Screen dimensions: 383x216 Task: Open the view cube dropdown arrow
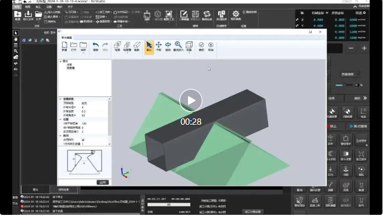[189, 52]
